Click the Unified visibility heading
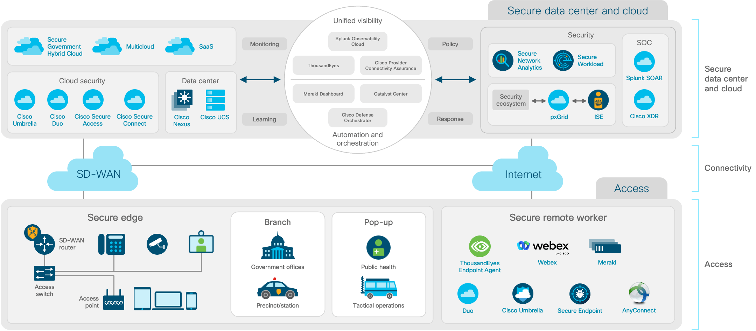Screen dimensions: 756x331 (358, 21)
